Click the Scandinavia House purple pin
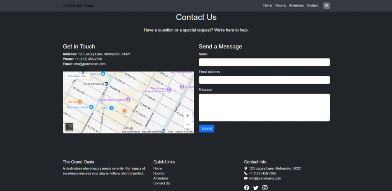The width and height of the screenshot is (392, 191). (x=182, y=87)
